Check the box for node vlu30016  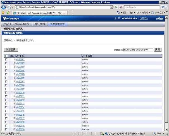click(x=6, y=115)
